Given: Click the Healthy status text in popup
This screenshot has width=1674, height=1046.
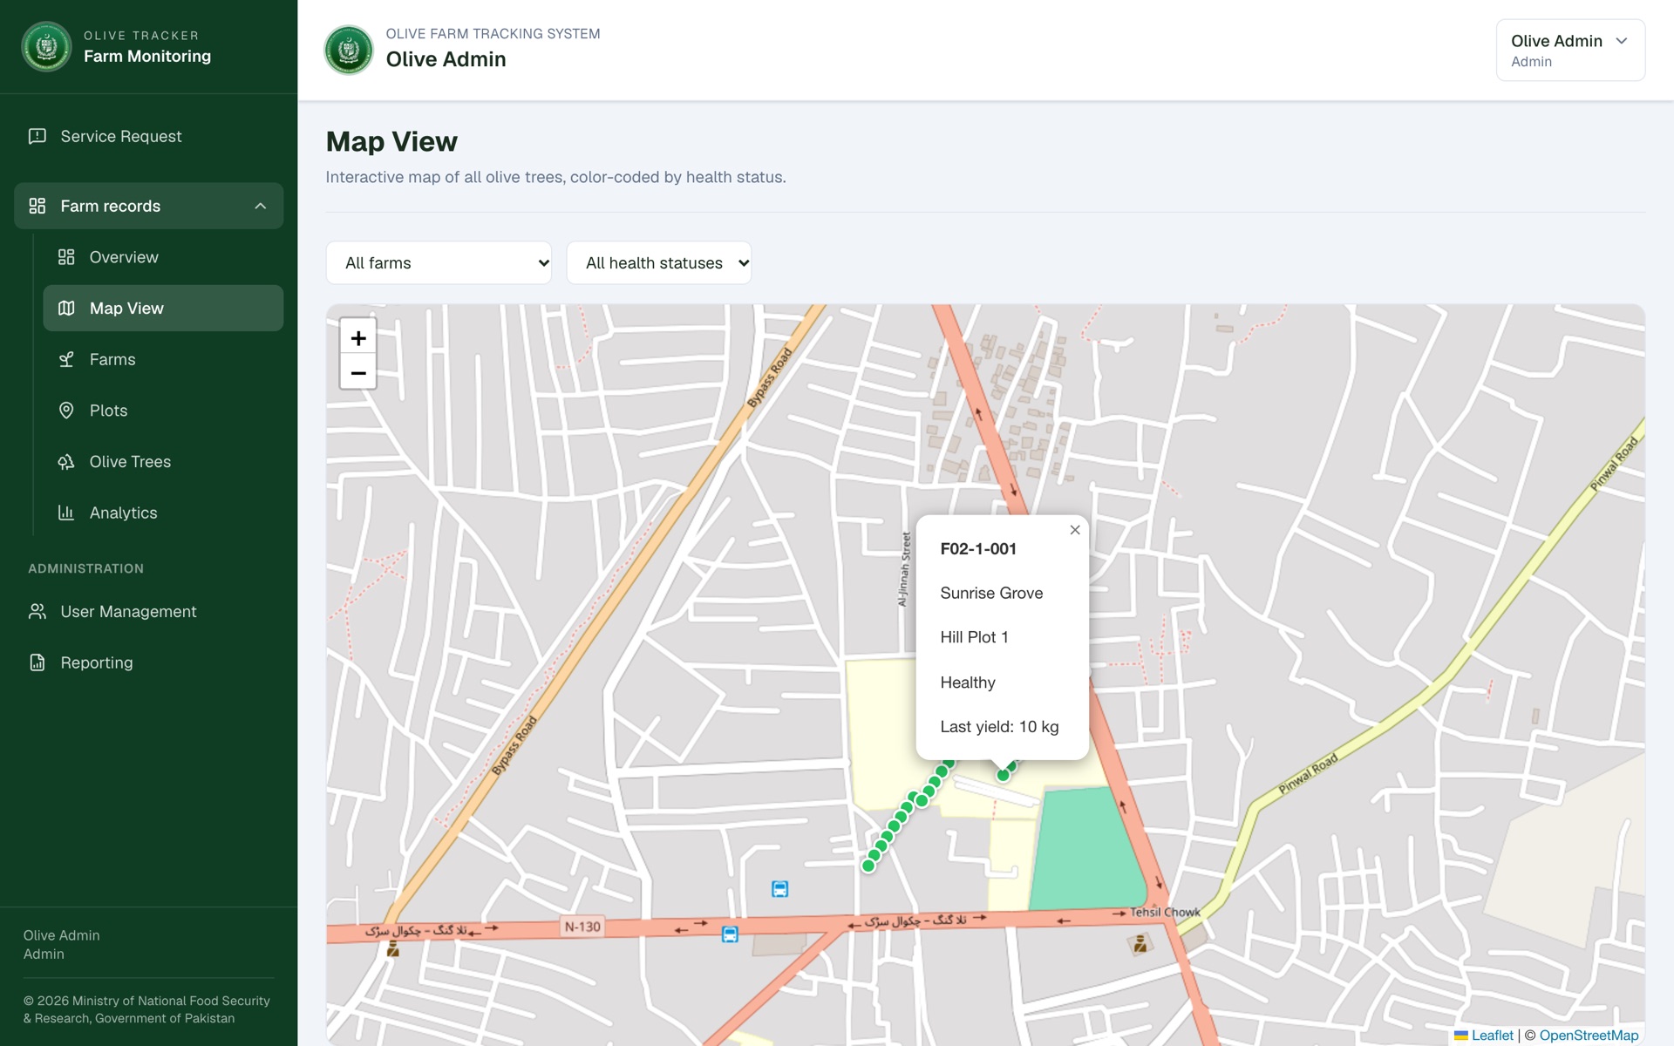Looking at the screenshot, I should 968,683.
